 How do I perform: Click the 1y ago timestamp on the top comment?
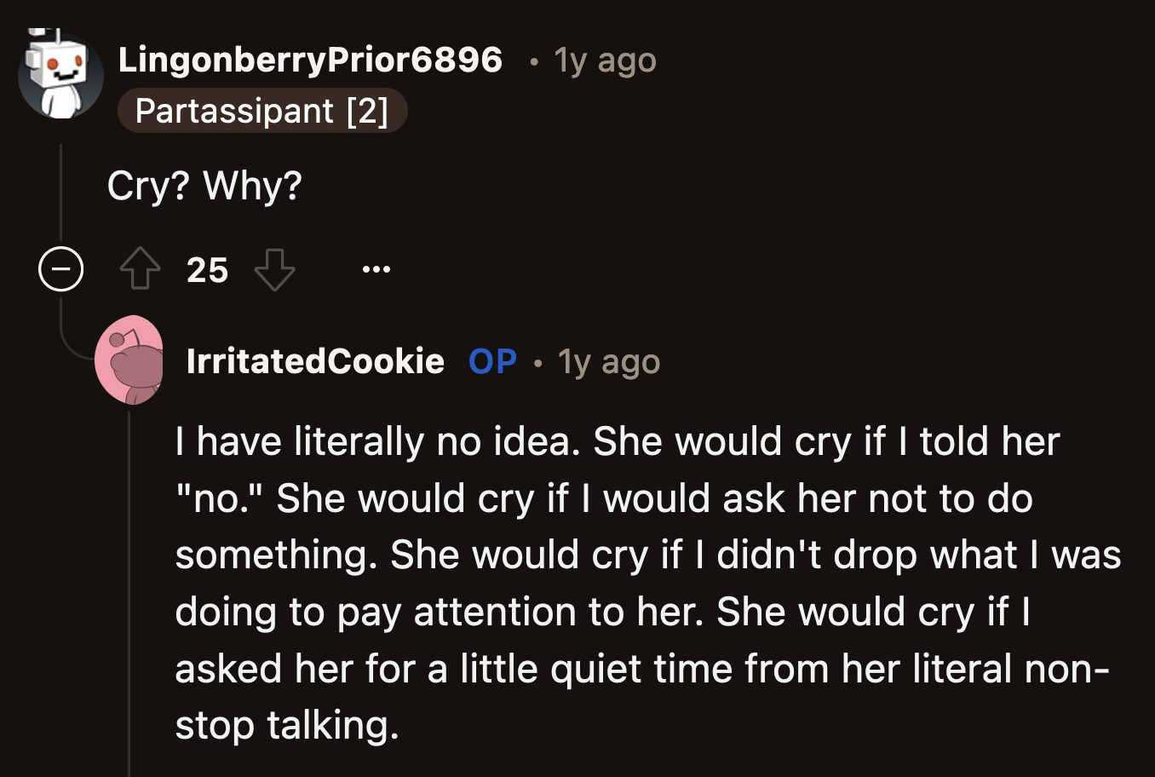[604, 60]
